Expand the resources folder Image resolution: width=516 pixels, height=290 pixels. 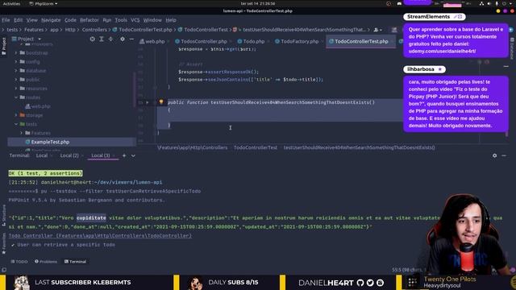16,88
